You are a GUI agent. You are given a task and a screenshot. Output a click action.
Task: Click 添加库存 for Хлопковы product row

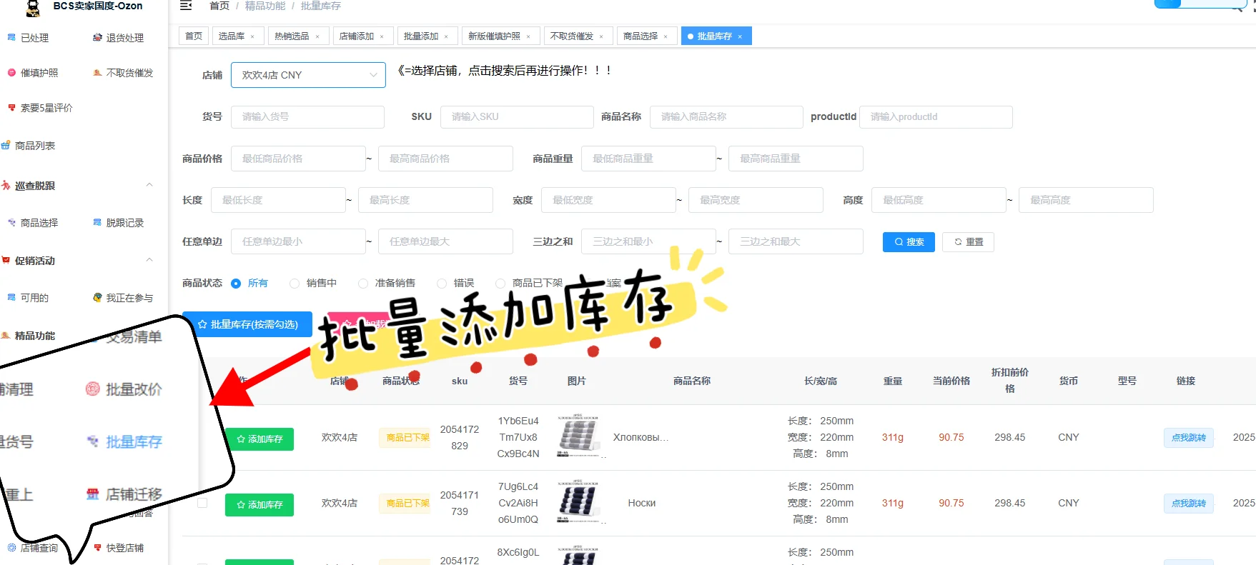click(x=259, y=439)
